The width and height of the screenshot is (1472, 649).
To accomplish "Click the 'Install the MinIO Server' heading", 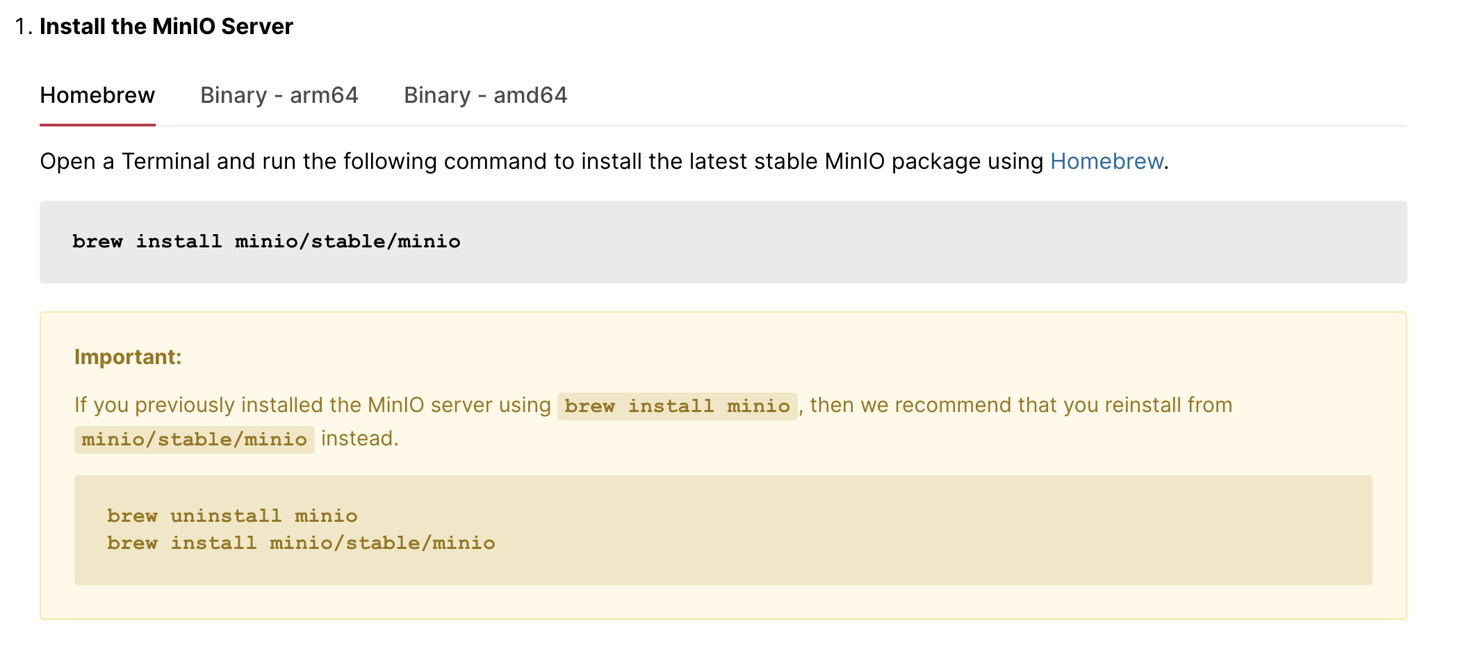I will (x=166, y=26).
